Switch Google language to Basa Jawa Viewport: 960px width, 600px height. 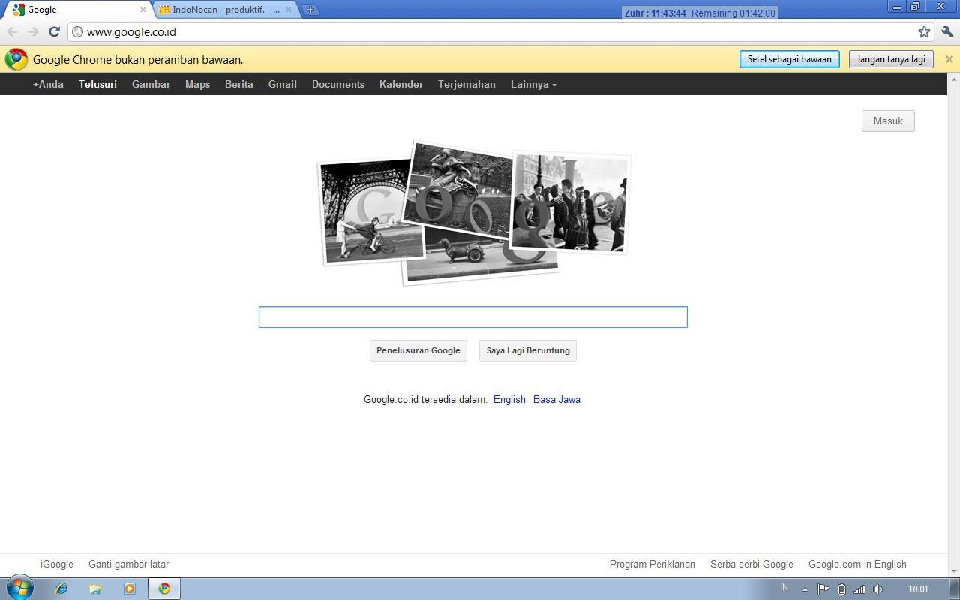[556, 399]
